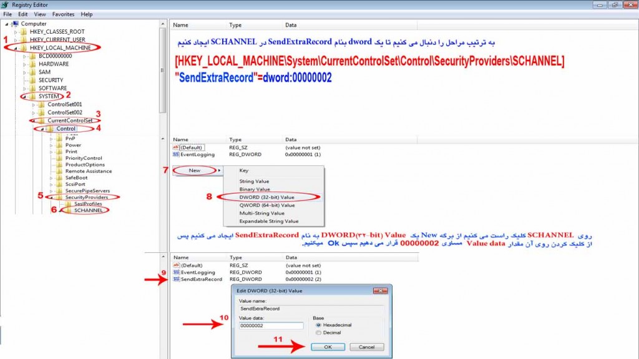Click the HKEY_LOCAL_MACHINE folder icon
The image size is (639, 359).
pos(24,47)
